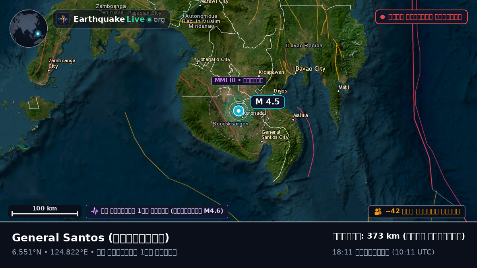Click the Koronadal map label
The height and width of the screenshot is (268, 477).
click(254, 113)
